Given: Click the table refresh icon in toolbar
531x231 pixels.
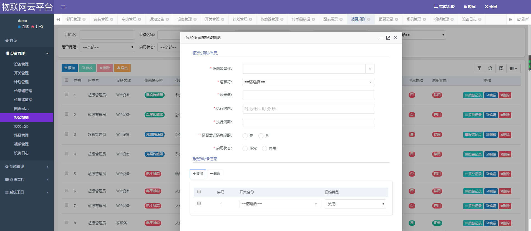Looking at the screenshot, I should pyautogui.click(x=490, y=68).
